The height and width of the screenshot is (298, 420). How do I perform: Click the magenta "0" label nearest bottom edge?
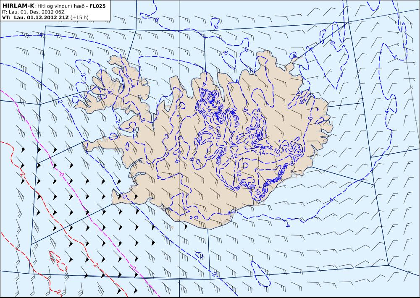[x=134, y=268]
